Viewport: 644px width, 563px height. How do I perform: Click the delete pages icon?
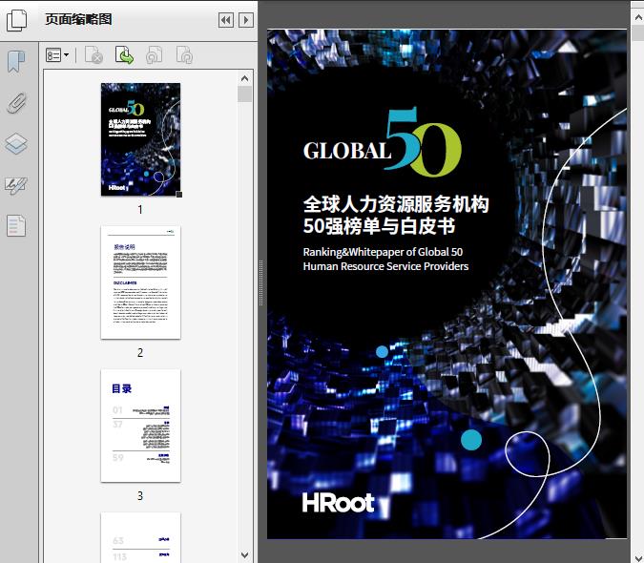[x=93, y=55]
